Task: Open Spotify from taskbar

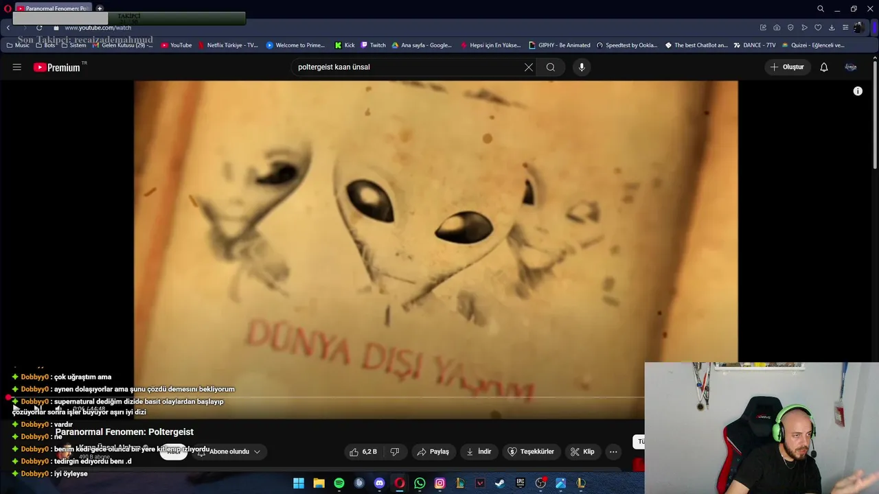Action: coord(339,483)
